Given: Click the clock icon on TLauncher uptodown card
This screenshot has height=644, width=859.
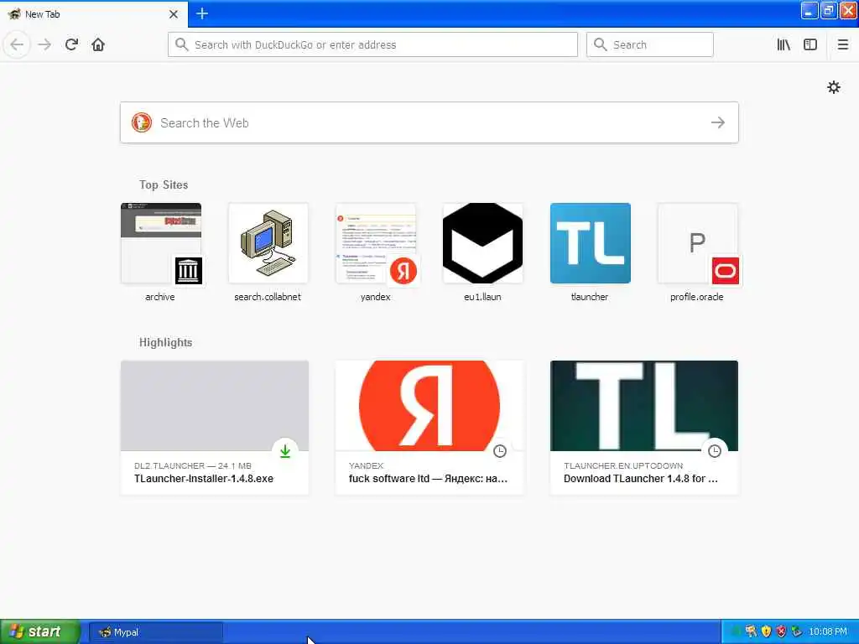Looking at the screenshot, I should (x=715, y=451).
